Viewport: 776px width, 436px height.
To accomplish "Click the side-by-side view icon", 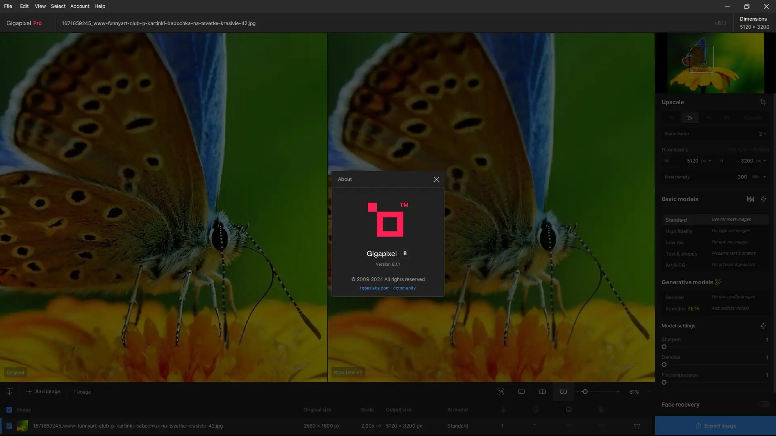I will point(563,392).
